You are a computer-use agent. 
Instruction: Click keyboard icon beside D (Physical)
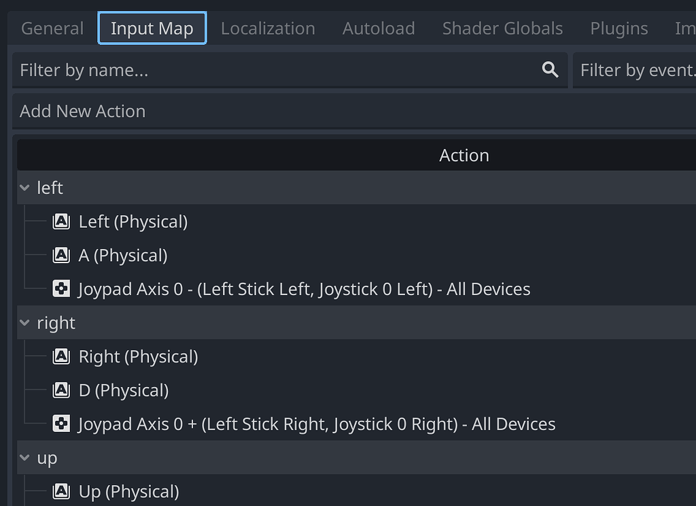[61, 390]
